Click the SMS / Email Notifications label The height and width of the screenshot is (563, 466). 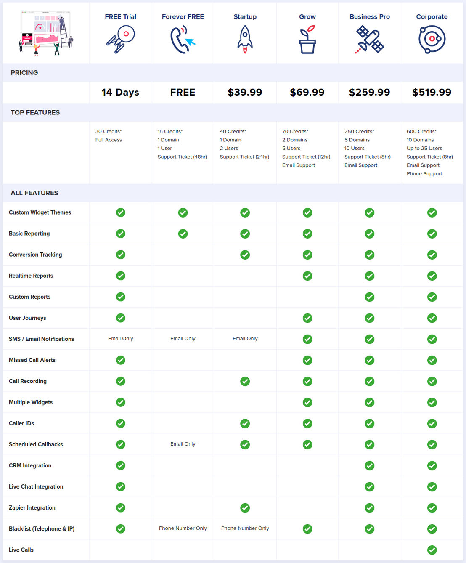click(42, 339)
